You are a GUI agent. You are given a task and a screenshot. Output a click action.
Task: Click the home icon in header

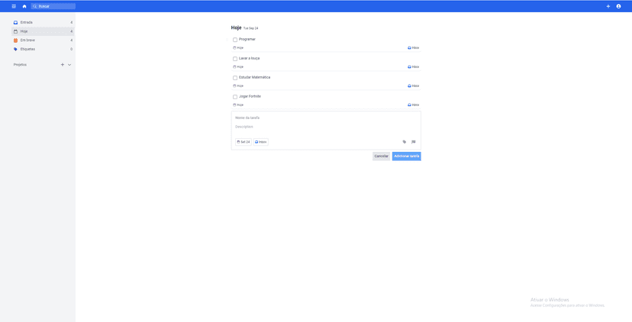point(24,6)
